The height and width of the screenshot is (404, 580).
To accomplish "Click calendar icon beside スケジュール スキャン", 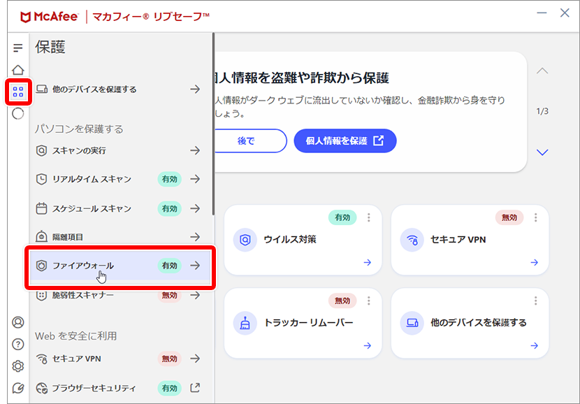I will (41, 209).
